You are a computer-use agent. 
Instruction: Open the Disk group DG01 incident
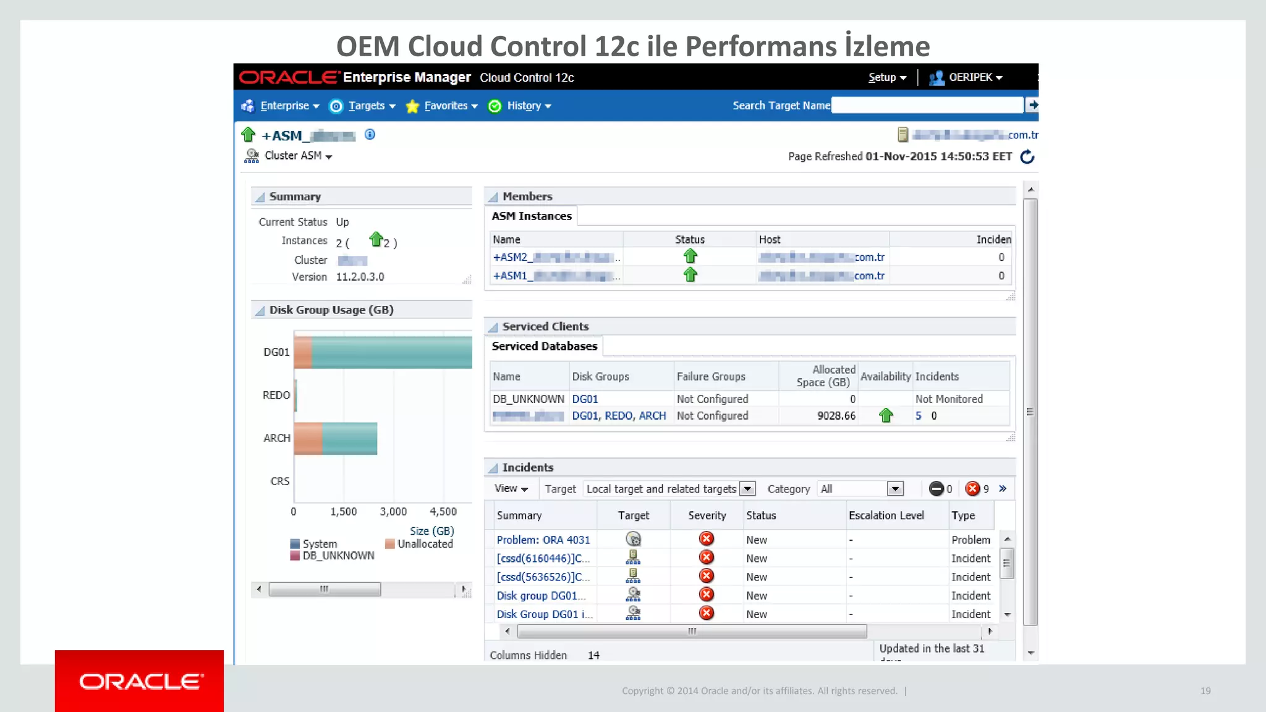(x=541, y=596)
